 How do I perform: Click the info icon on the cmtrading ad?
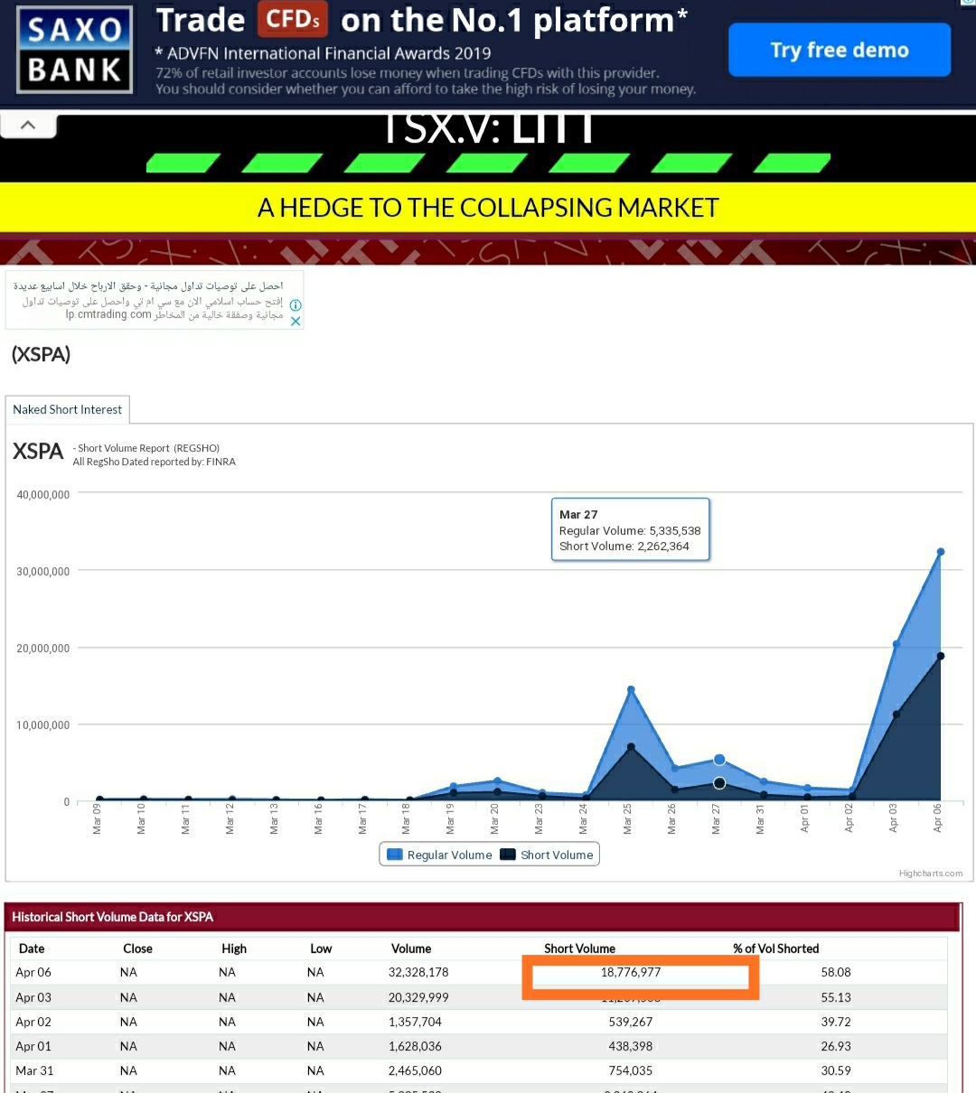click(295, 305)
